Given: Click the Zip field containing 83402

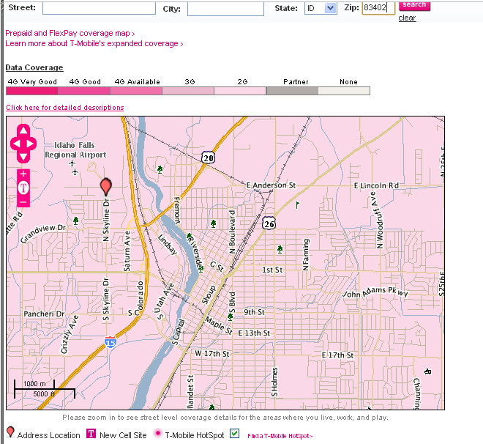Looking at the screenshot, I should point(378,8).
